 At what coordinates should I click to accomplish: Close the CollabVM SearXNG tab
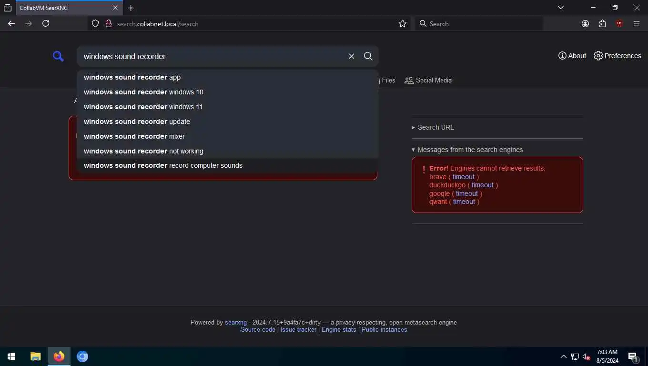[115, 8]
